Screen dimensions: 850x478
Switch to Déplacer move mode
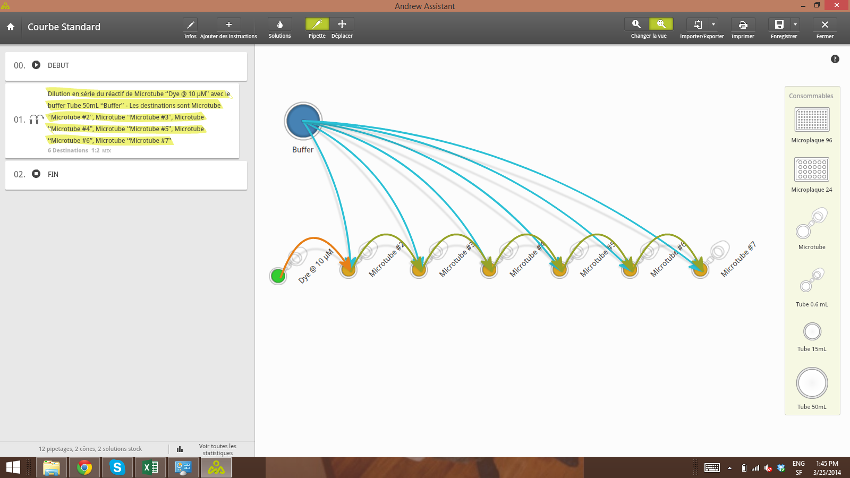click(342, 24)
